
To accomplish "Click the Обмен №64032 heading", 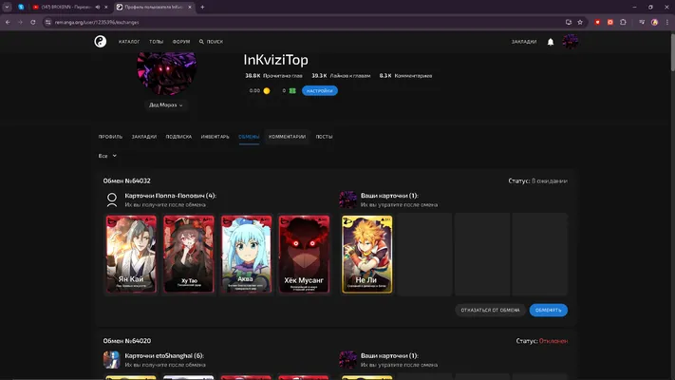I will click(x=126, y=180).
